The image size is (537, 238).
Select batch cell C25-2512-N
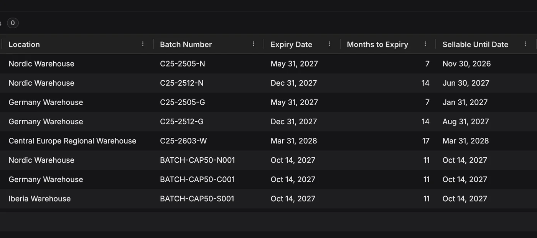181,83
